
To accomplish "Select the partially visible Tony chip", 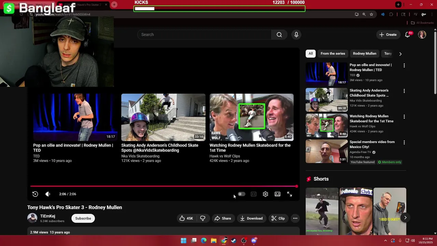I will click(x=388, y=53).
